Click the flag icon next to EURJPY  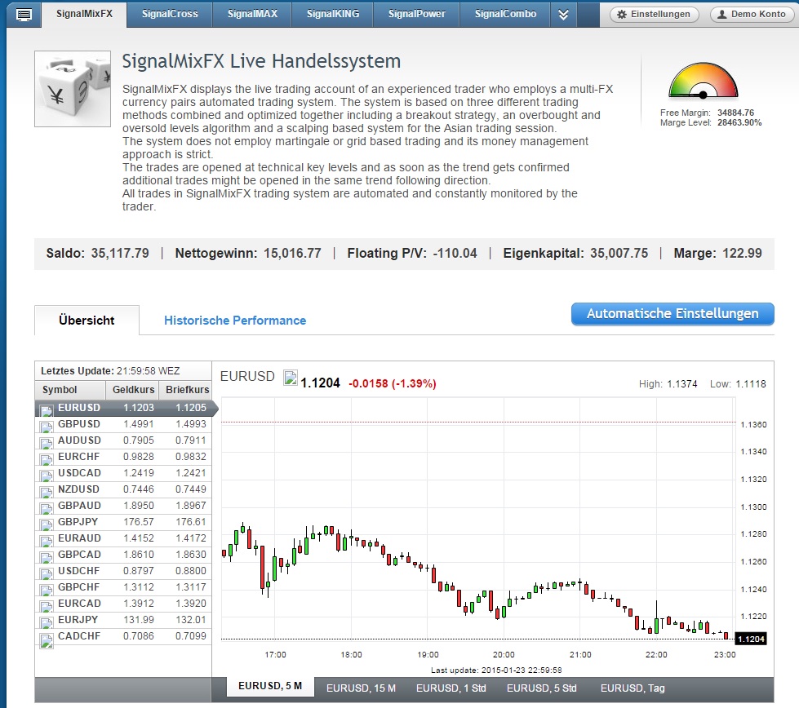pos(47,621)
